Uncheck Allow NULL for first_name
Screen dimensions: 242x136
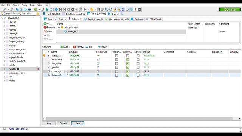(x=127, y=60)
